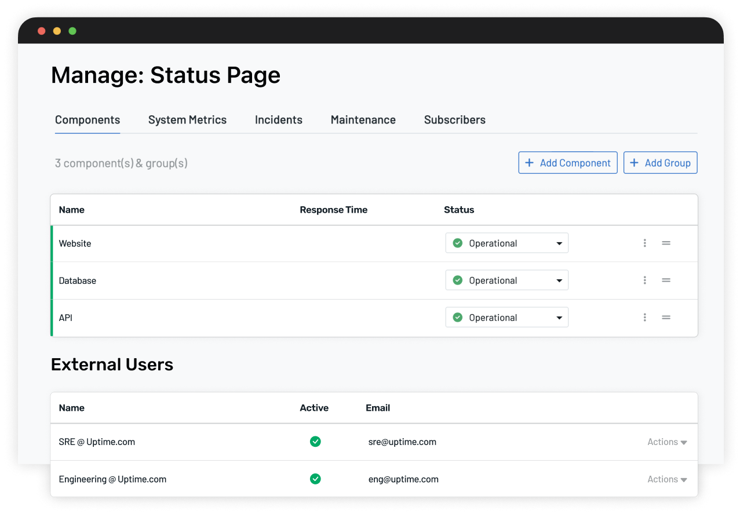Open the three-dot menu for API row

(x=644, y=318)
